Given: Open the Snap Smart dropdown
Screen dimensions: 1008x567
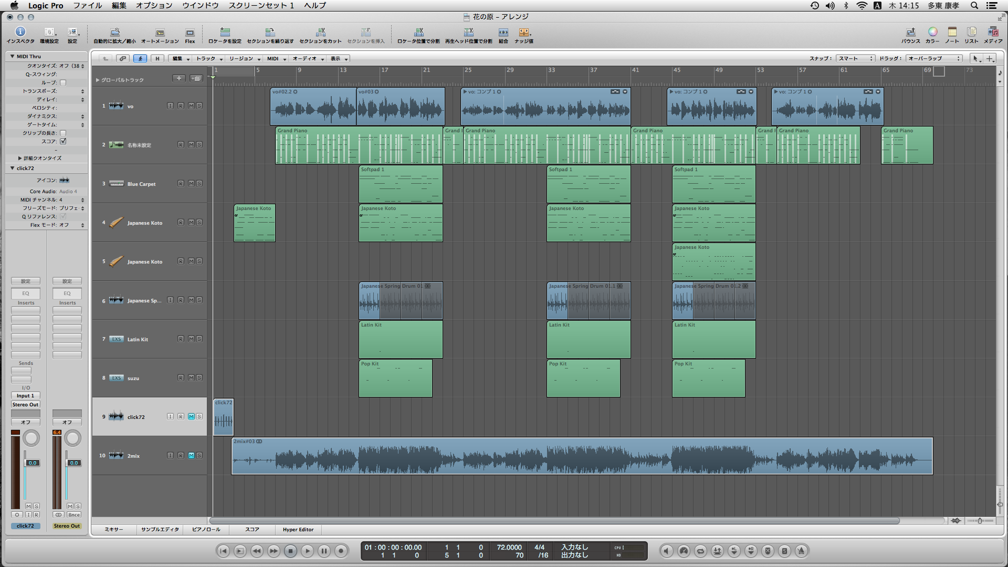Looking at the screenshot, I should pos(855,58).
